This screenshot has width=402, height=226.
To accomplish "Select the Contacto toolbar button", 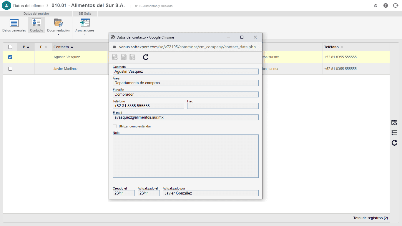I will pos(36,25).
